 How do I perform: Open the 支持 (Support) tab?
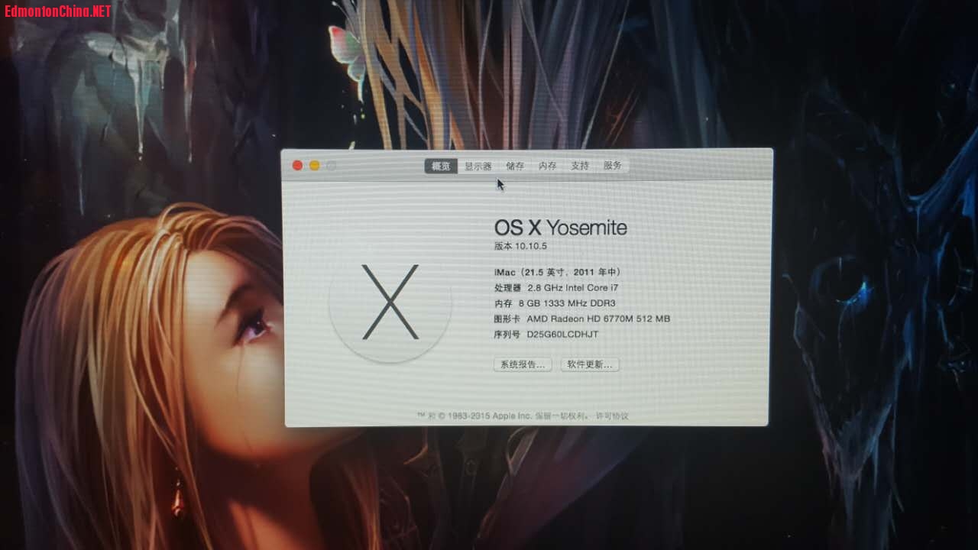point(579,166)
